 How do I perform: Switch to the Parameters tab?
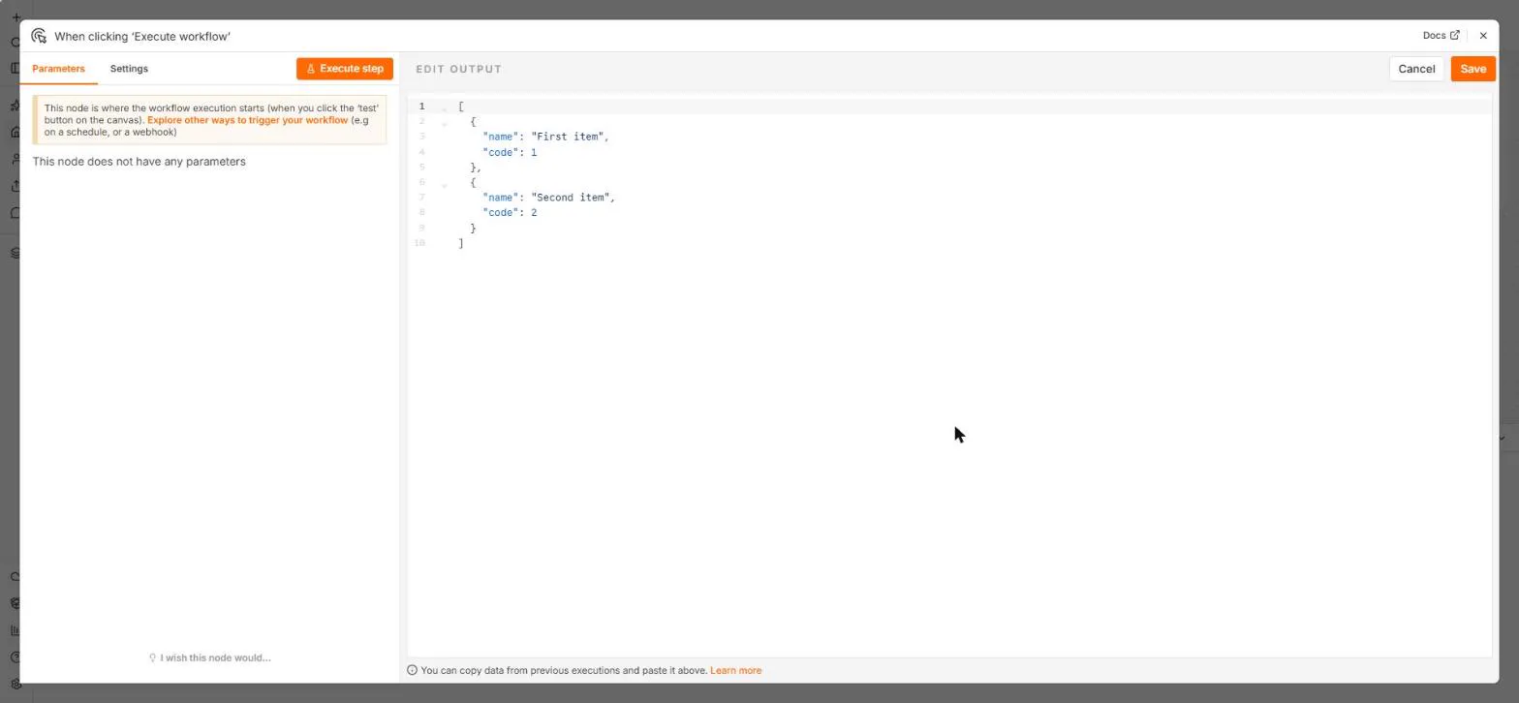click(x=58, y=69)
